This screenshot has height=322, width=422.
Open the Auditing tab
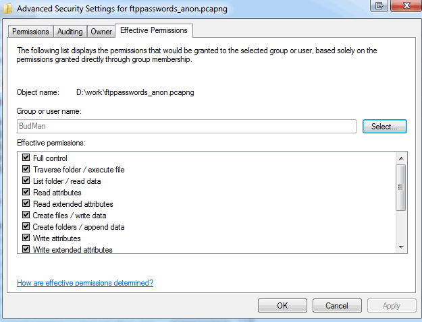[x=70, y=32]
